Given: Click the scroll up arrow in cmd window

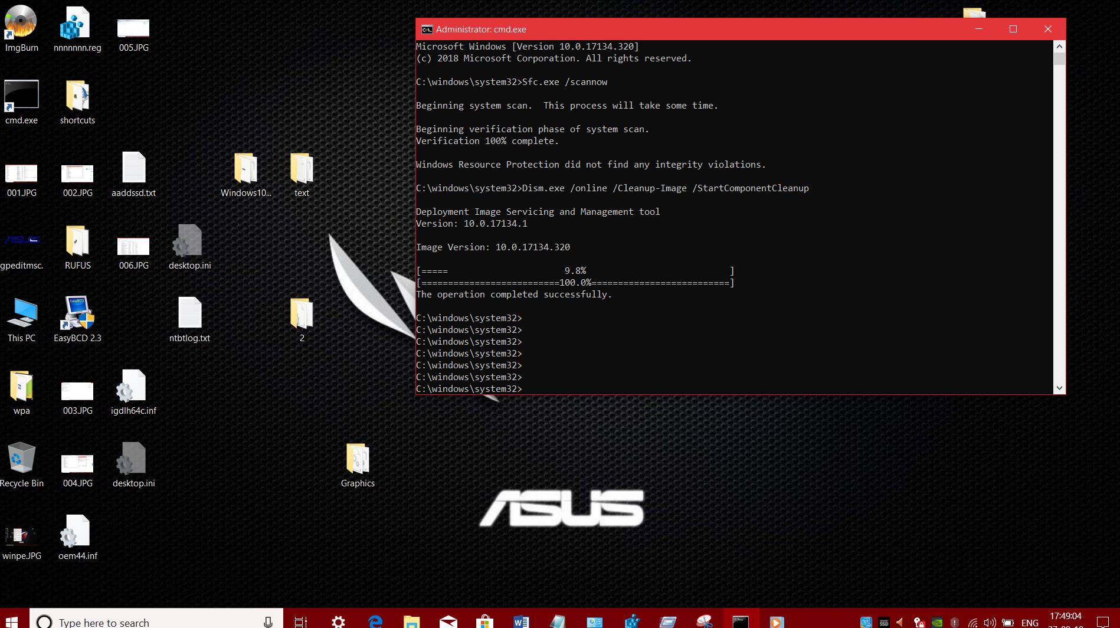Looking at the screenshot, I should (x=1059, y=46).
